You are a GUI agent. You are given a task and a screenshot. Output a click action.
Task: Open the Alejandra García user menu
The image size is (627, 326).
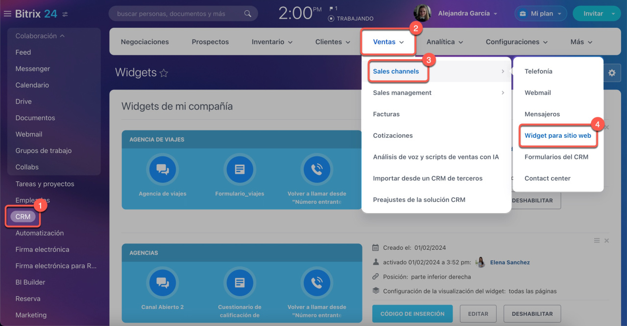click(x=468, y=14)
